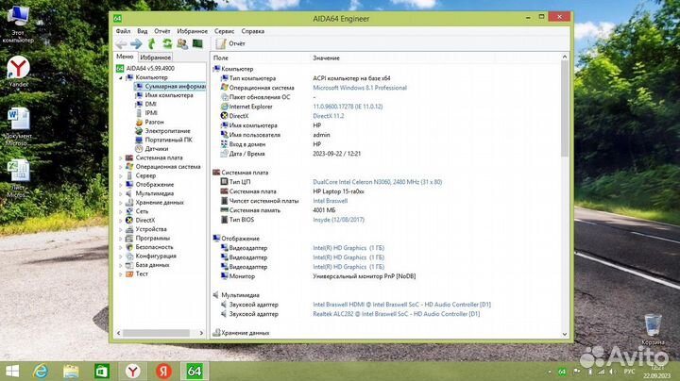680x381 pixels.
Task: Open File Explorer from the taskbar
Action: coord(71,371)
